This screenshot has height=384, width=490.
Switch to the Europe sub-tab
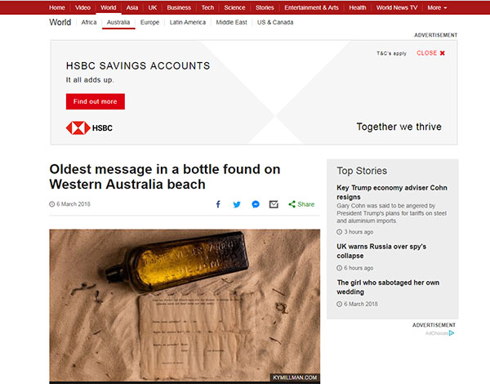(149, 22)
